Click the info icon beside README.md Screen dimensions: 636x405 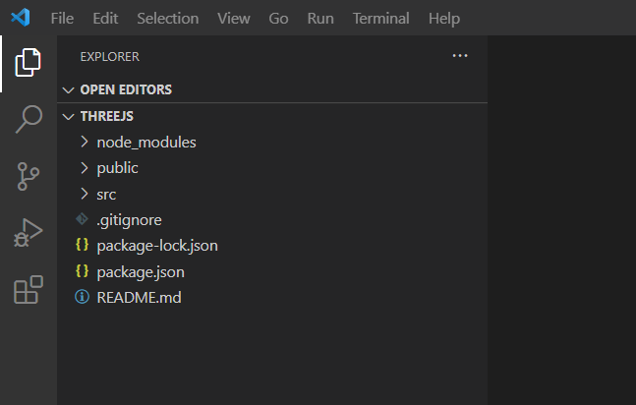click(x=82, y=297)
